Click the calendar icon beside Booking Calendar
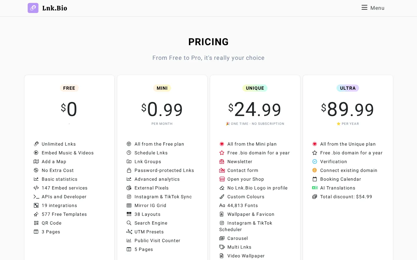This screenshot has height=260, width=417. 315,179
